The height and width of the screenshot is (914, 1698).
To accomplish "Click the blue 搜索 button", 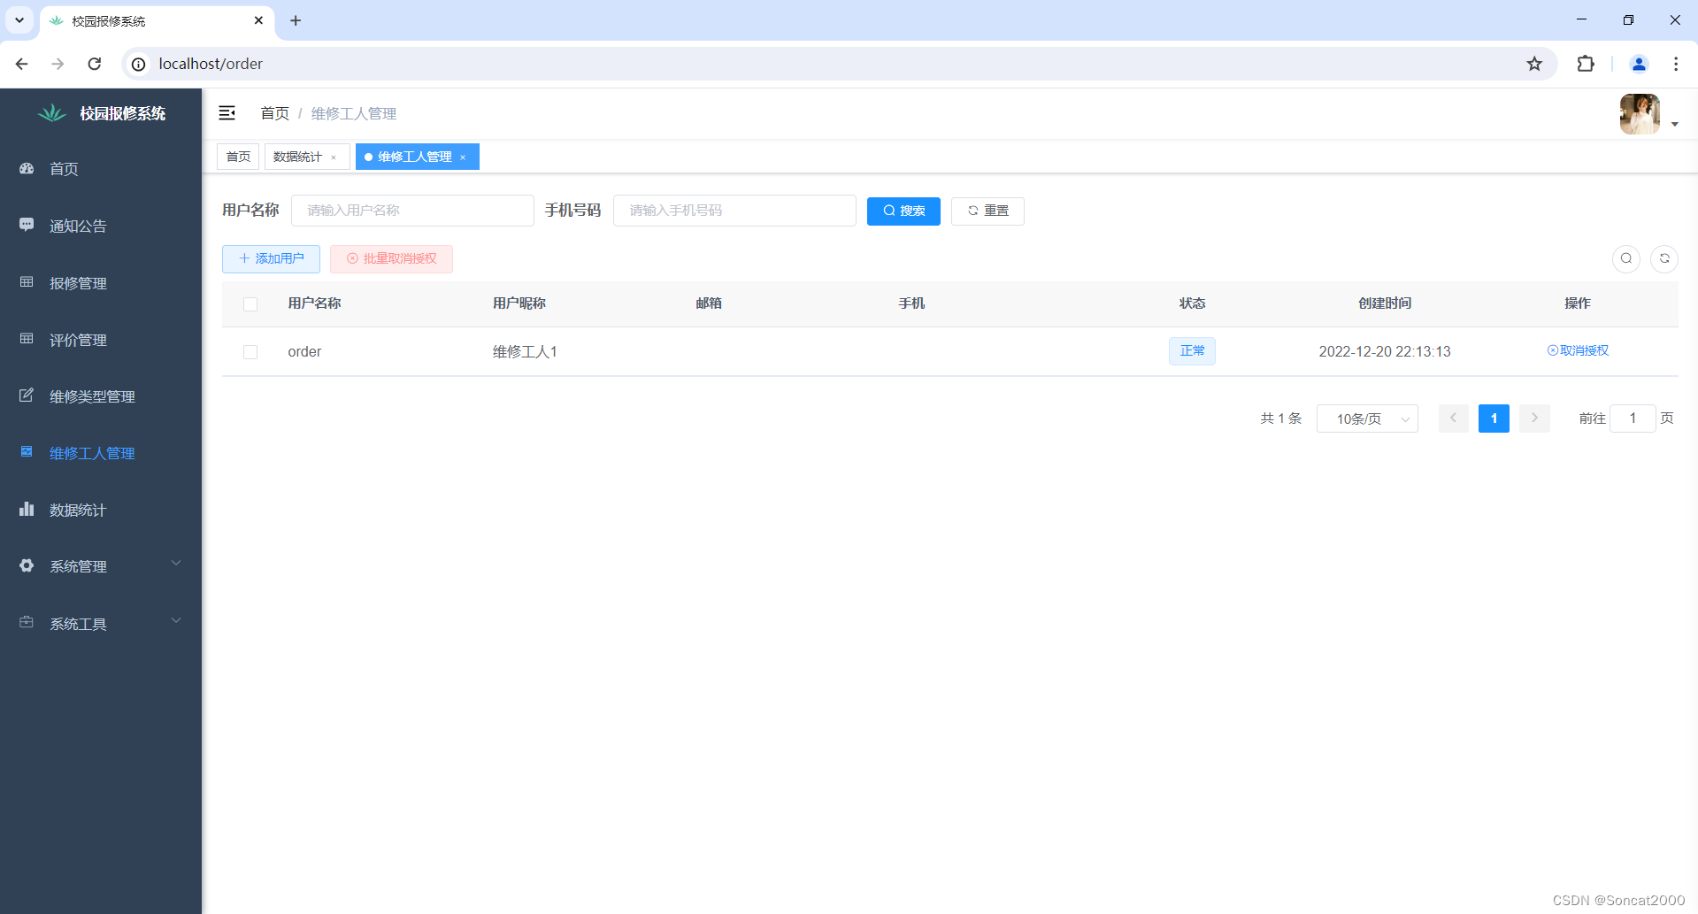I will [x=903, y=211].
